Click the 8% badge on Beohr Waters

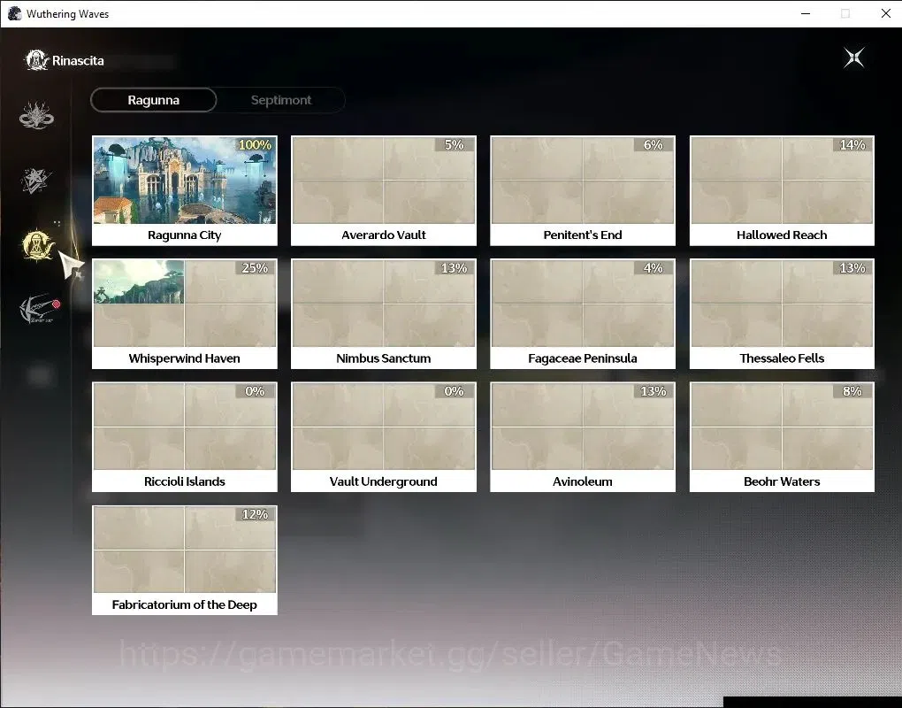tap(852, 391)
